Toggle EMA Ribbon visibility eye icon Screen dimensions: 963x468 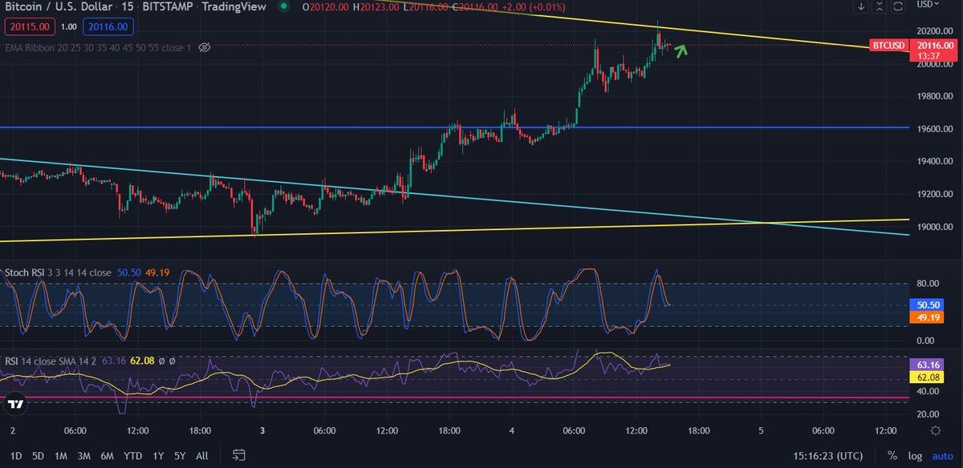click(x=204, y=48)
